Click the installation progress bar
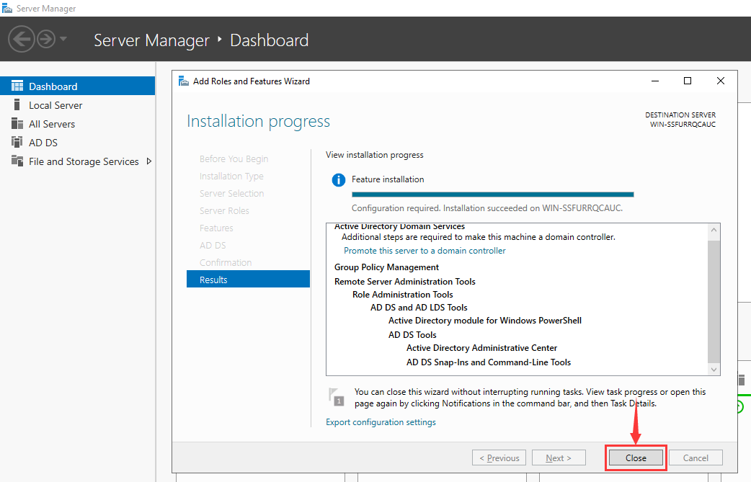The height and width of the screenshot is (482, 751). click(x=492, y=194)
